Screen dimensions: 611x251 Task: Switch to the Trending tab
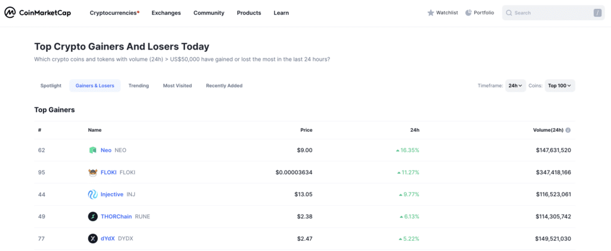tap(138, 86)
